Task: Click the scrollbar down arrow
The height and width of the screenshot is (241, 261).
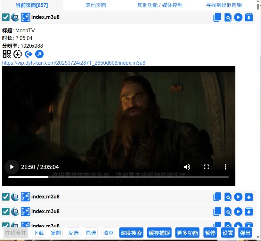Action: pyautogui.click(x=258, y=237)
